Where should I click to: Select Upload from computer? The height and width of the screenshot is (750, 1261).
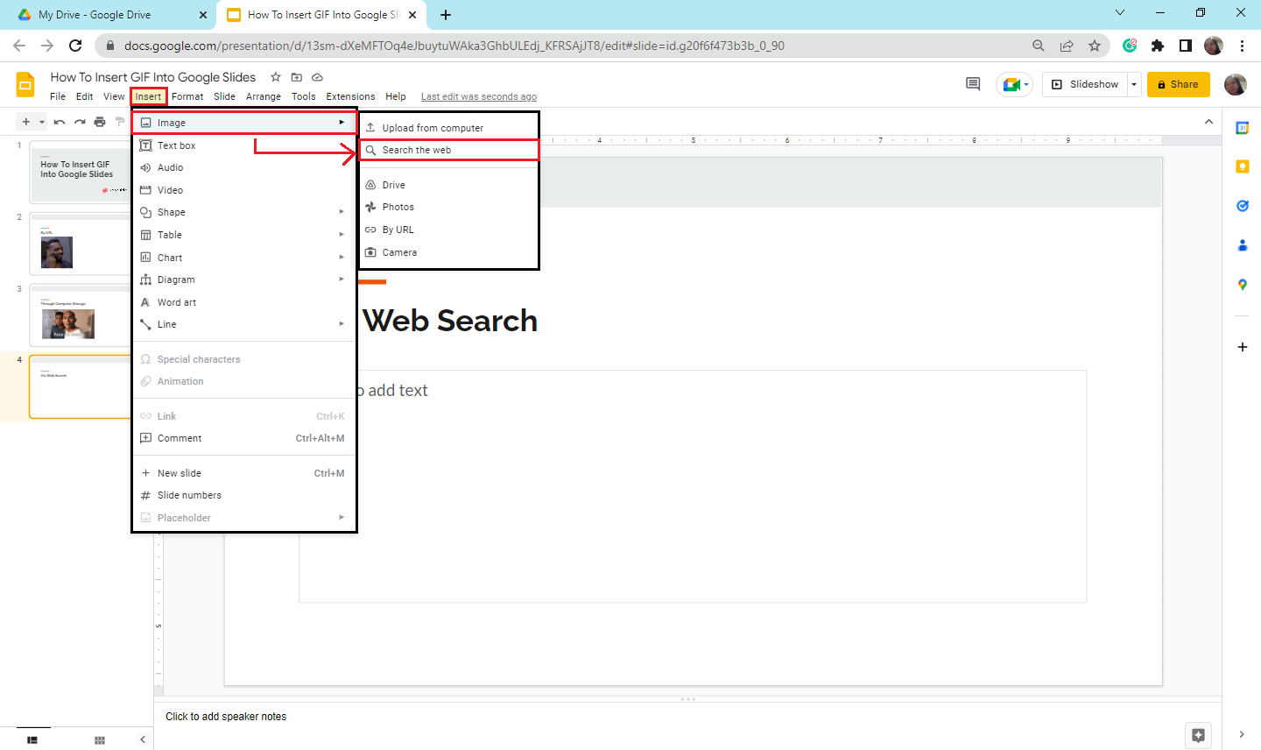tap(449, 128)
